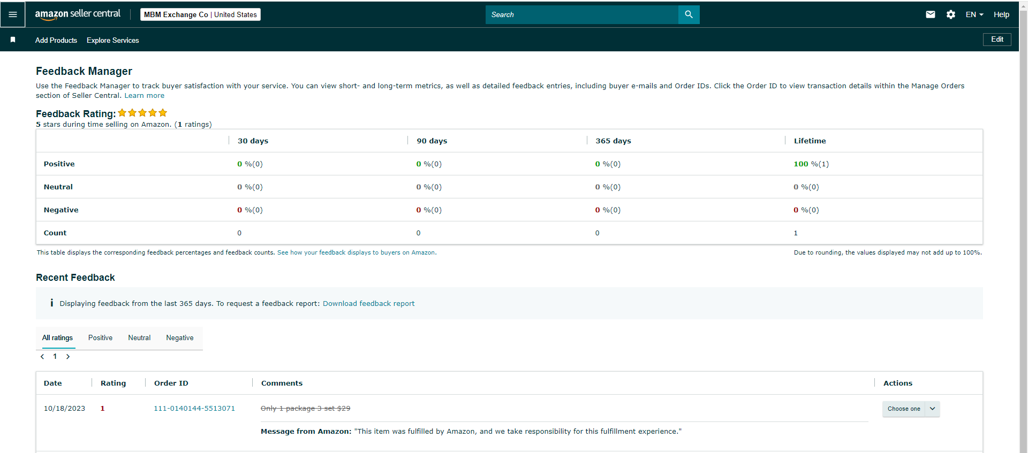Click the Feedback Manager heading
This screenshot has height=453, width=1028.
[x=84, y=71]
